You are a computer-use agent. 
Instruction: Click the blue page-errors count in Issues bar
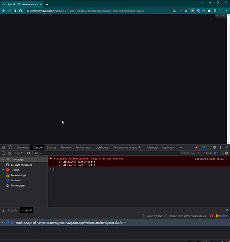tap(225, 216)
